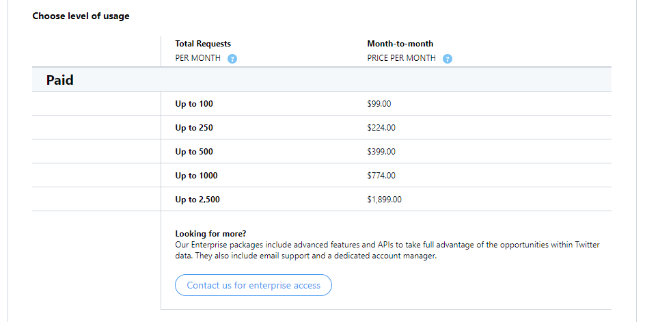This screenshot has height=322, width=645.
Task: Click the Total Requests column header
Action: [203, 44]
